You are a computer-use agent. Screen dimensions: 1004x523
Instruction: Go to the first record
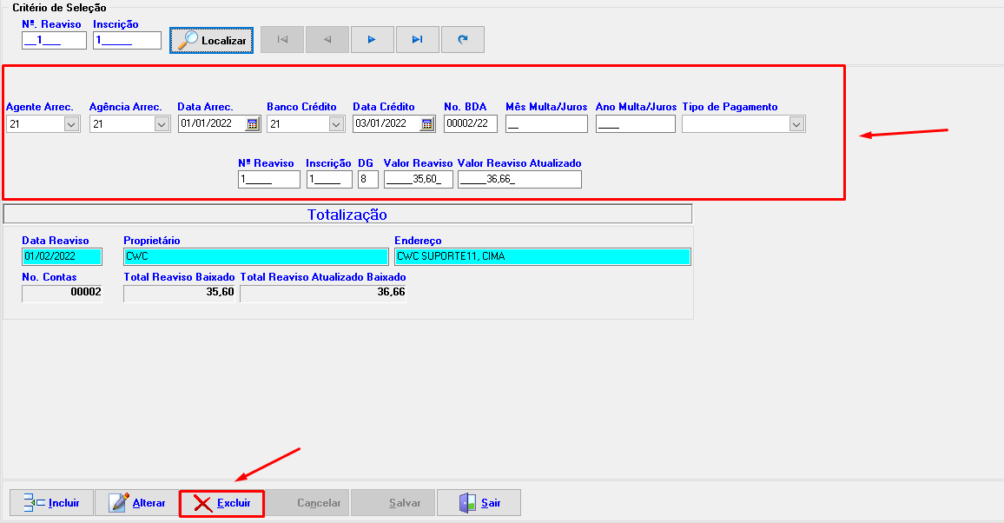coord(282,40)
